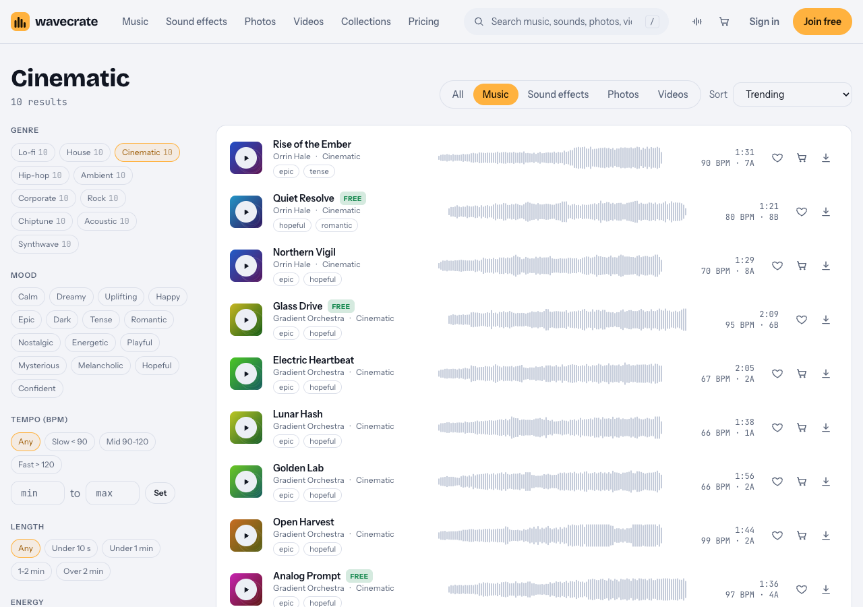The image size is (863, 607).
Task: Favorite Rise of the Ember with heart
Action: click(x=777, y=158)
